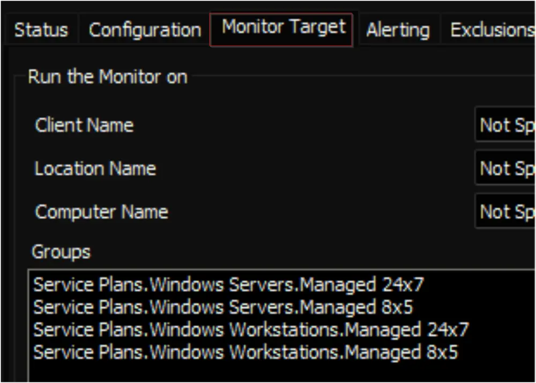
Task: Click the Computer Name label
Action: coord(101,212)
